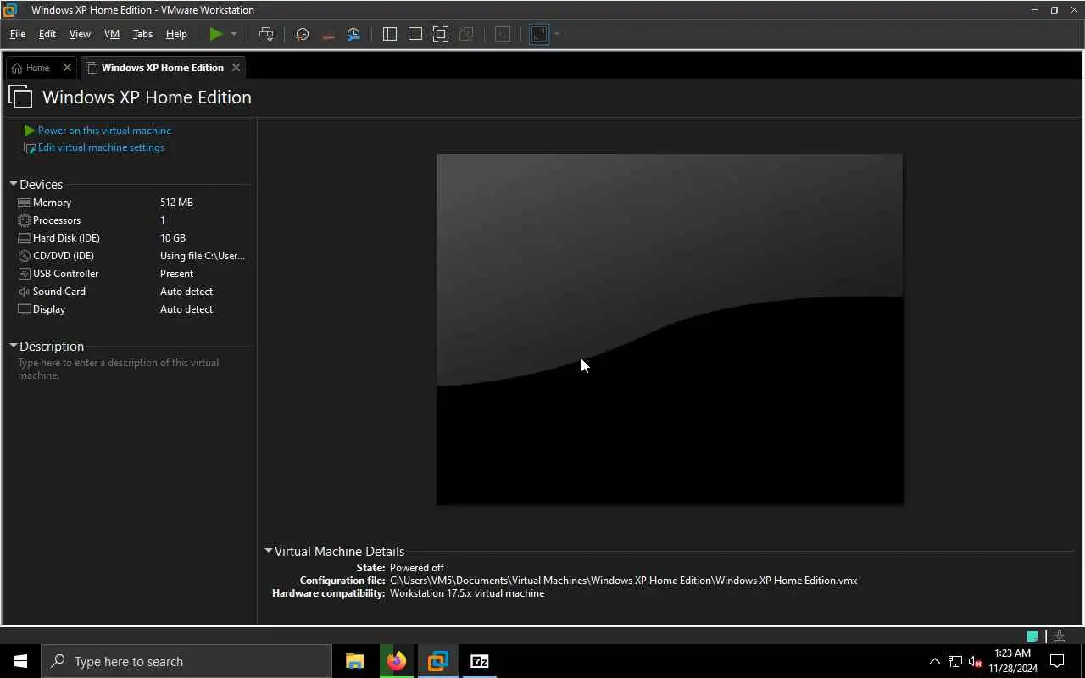The width and height of the screenshot is (1085, 678).
Task: Open the Edit menu
Action: pyautogui.click(x=47, y=34)
